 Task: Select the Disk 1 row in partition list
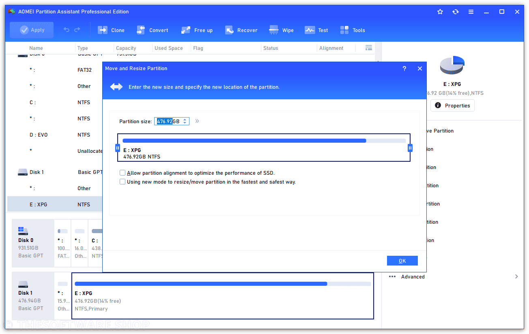tap(55, 172)
